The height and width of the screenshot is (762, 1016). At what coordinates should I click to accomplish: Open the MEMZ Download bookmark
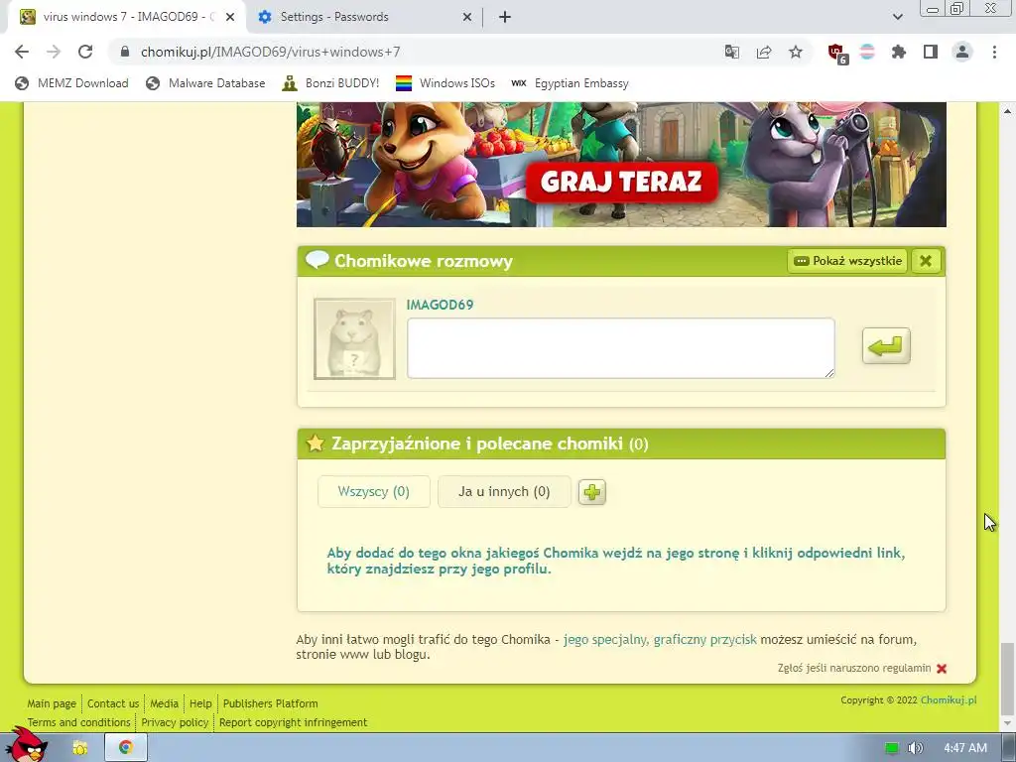(71, 83)
